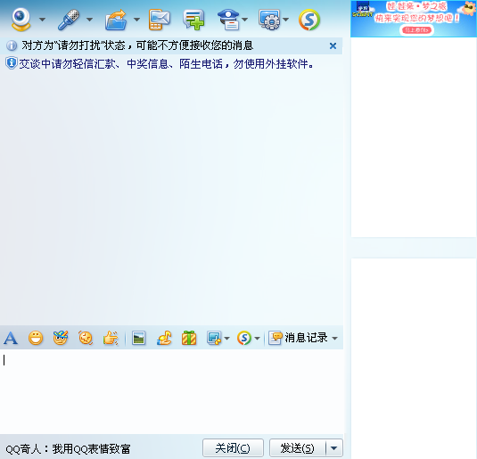Open the font settings A icon
The height and width of the screenshot is (459, 477).
click(11, 338)
